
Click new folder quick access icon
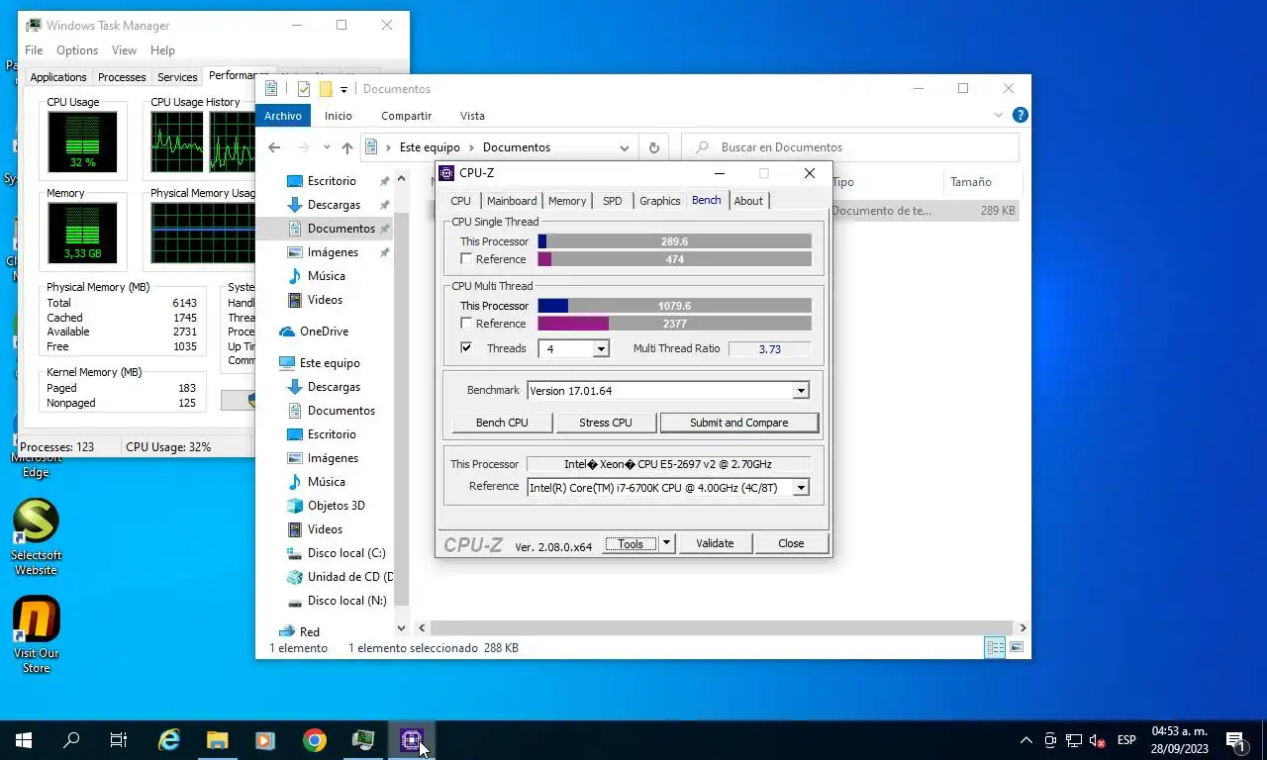325,89
